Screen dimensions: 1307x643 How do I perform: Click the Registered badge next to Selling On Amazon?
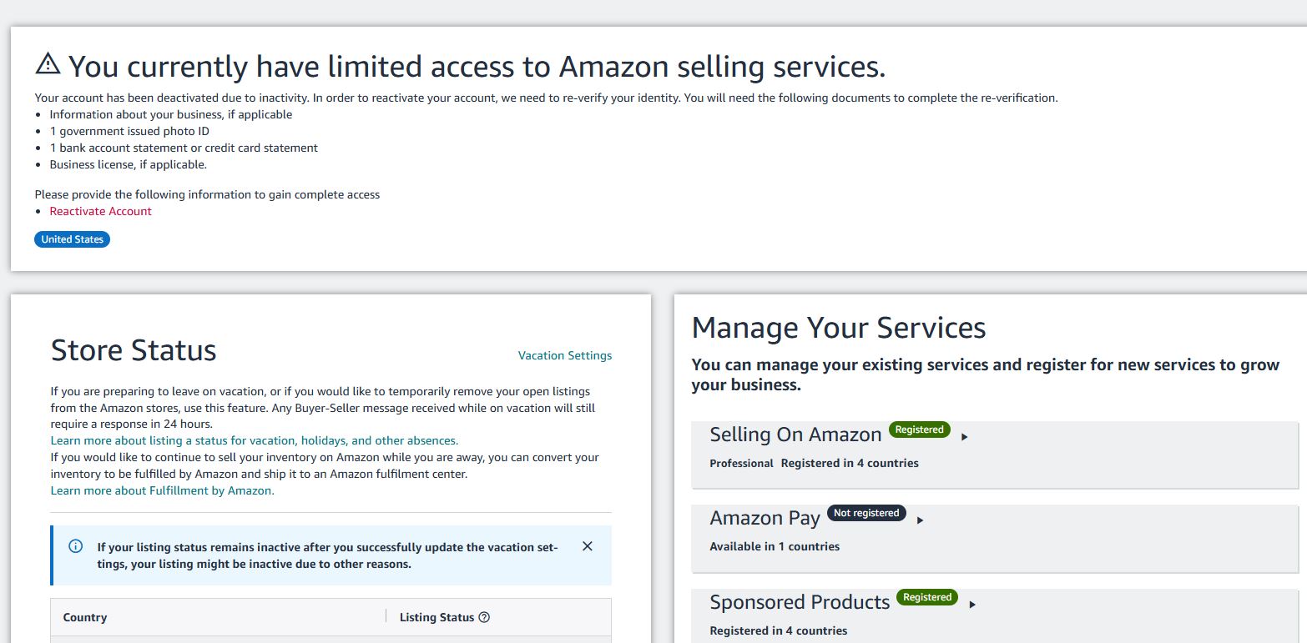(919, 430)
